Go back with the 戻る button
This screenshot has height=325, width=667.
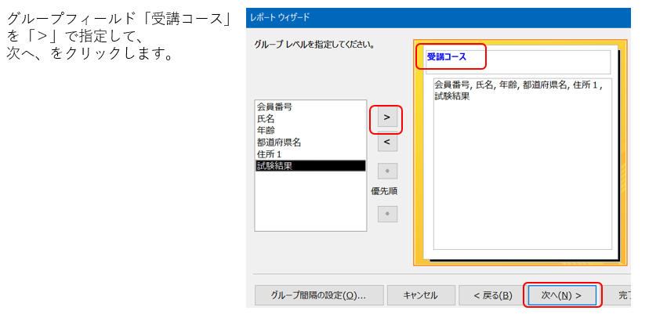(493, 295)
